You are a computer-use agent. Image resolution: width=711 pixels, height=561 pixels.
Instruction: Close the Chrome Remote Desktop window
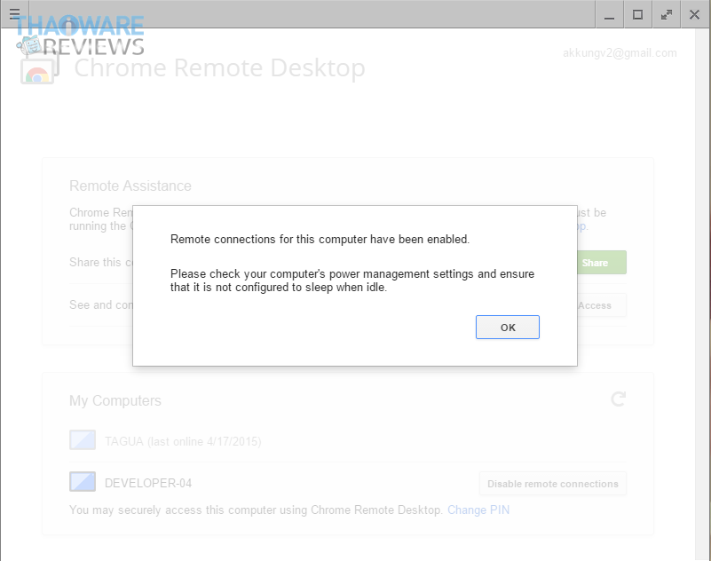(x=695, y=14)
